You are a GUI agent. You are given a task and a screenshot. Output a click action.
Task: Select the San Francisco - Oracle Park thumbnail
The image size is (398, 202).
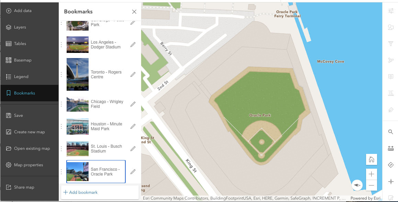77,171
